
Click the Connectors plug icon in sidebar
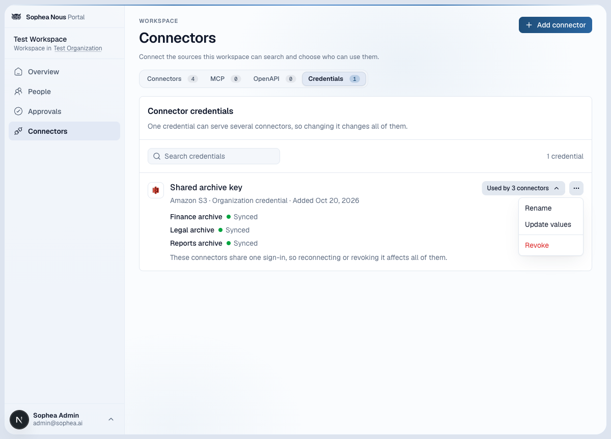click(x=18, y=131)
